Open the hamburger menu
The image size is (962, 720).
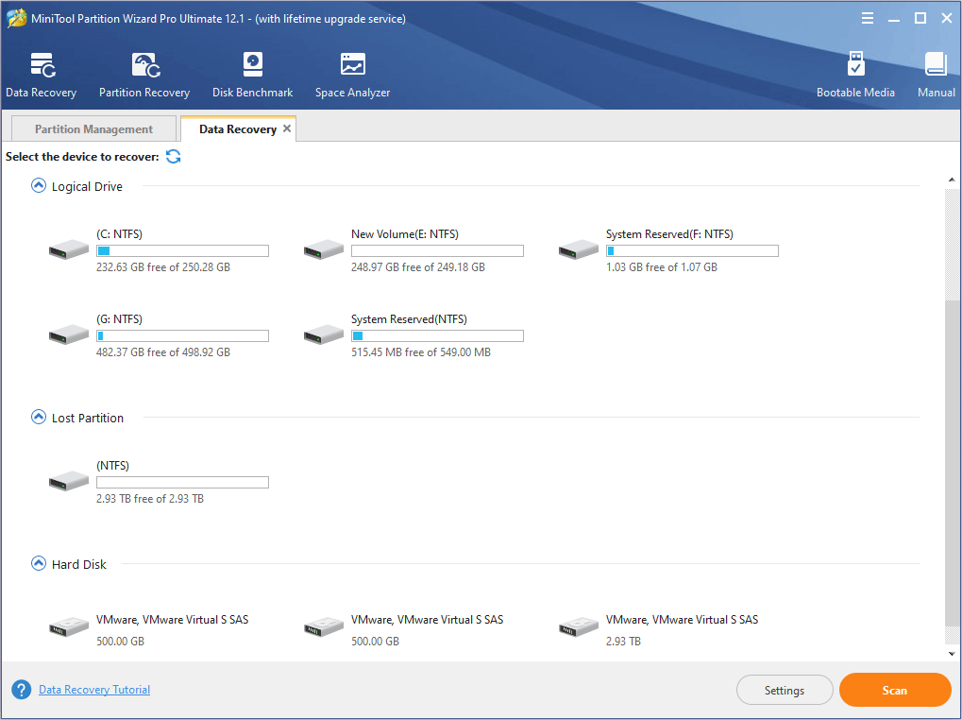tap(866, 17)
